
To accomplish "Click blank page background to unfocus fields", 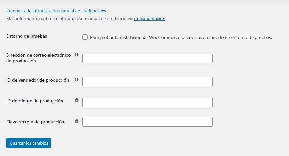I will coord(249,92).
